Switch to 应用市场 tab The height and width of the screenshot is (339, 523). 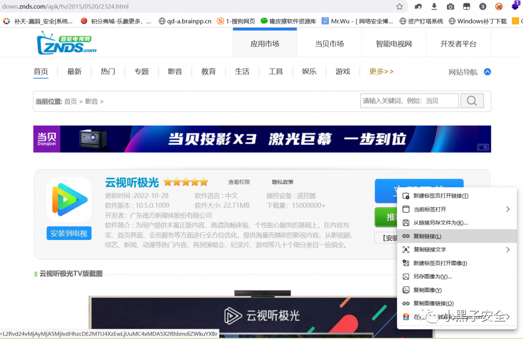pos(265,44)
